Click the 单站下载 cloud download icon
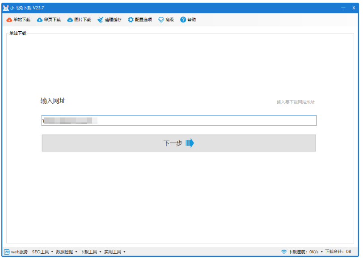Viewport: 363px width, 260px height. [x=9, y=20]
